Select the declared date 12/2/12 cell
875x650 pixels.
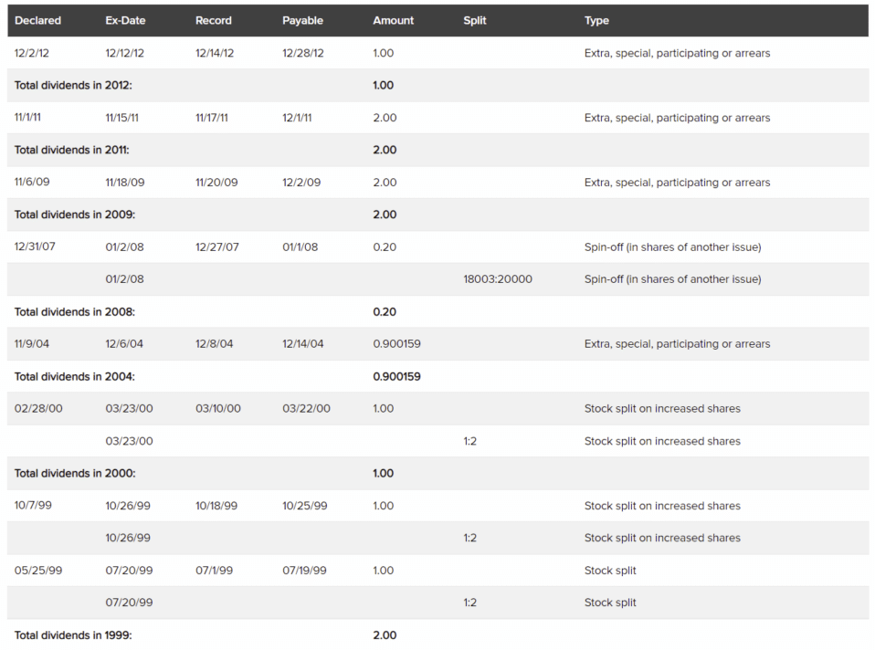pos(32,53)
